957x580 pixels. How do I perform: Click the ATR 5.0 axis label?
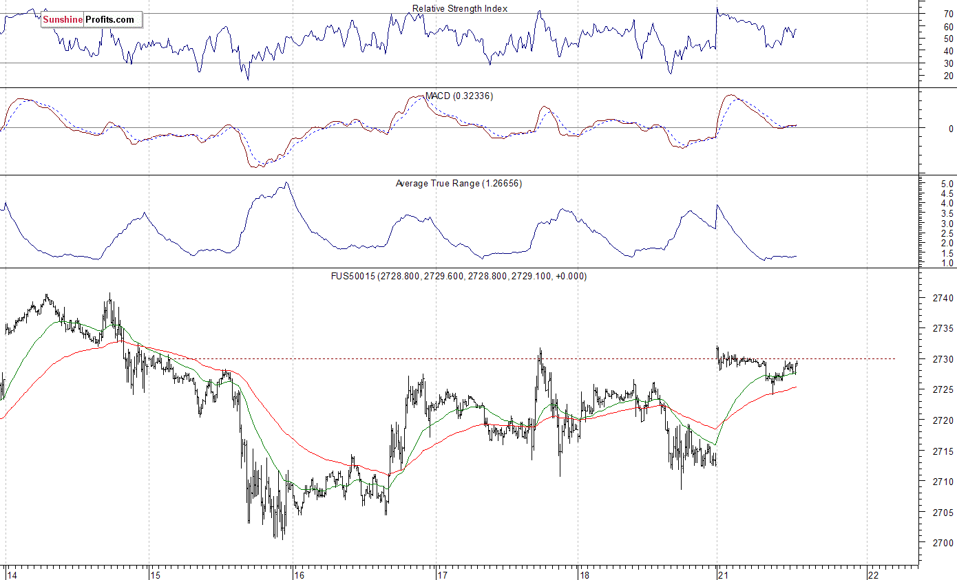947,184
